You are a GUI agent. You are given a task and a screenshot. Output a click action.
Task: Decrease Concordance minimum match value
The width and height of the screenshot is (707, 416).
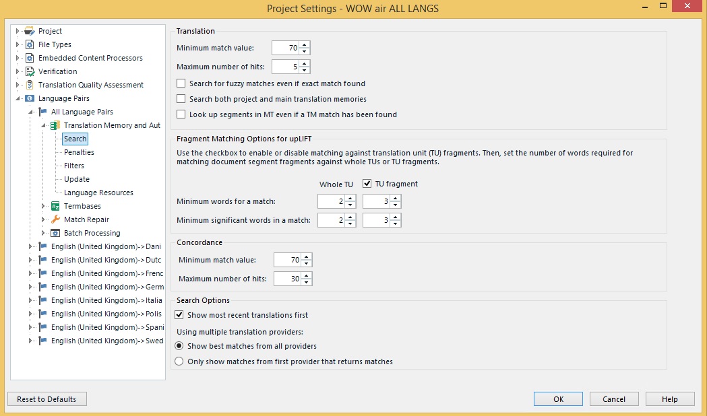306,263
